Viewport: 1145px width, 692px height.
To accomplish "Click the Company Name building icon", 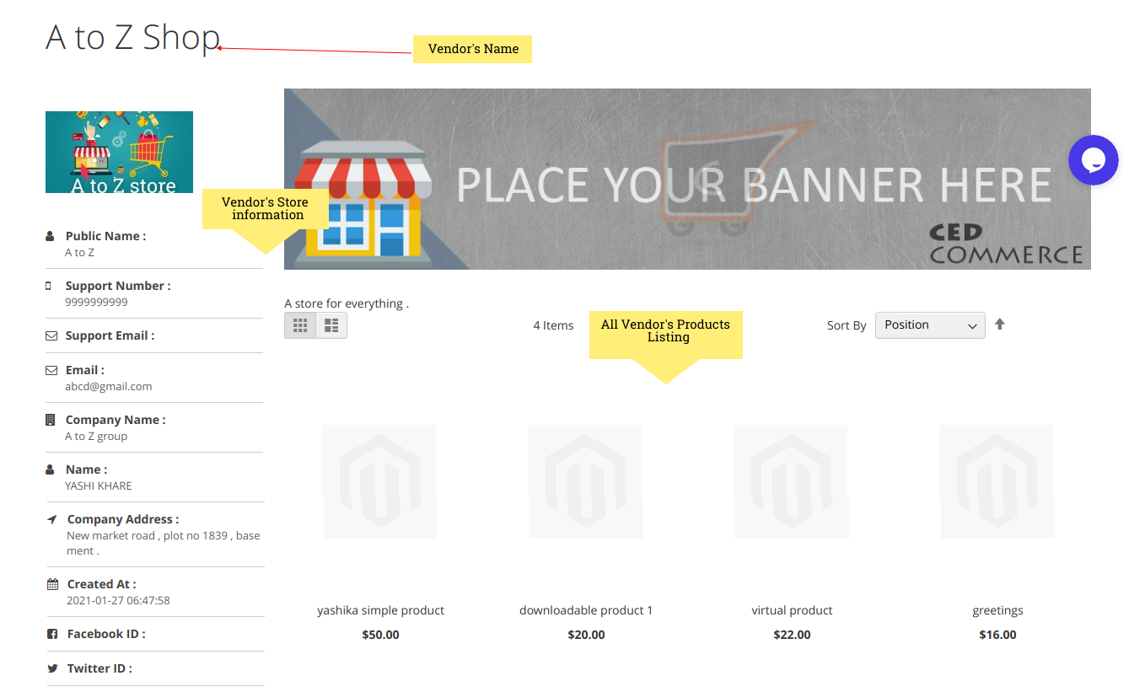I will point(51,420).
